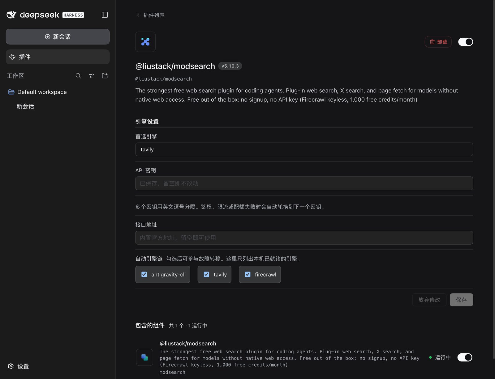The height and width of the screenshot is (379, 495).
Task: Click the DeepSeek whale logo
Action: [x=11, y=15]
